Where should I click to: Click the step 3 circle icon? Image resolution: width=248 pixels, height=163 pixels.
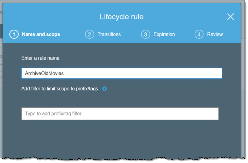(x=145, y=34)
